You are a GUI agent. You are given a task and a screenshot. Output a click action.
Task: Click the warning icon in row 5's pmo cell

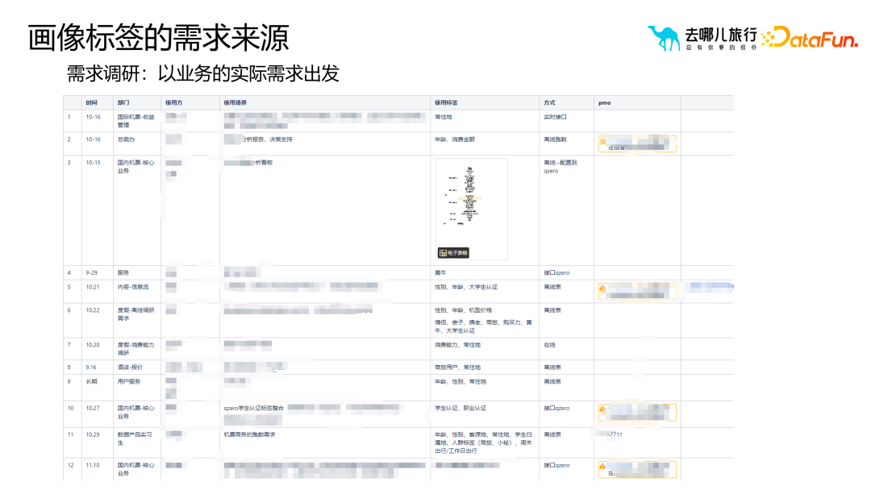coord(602,288)
